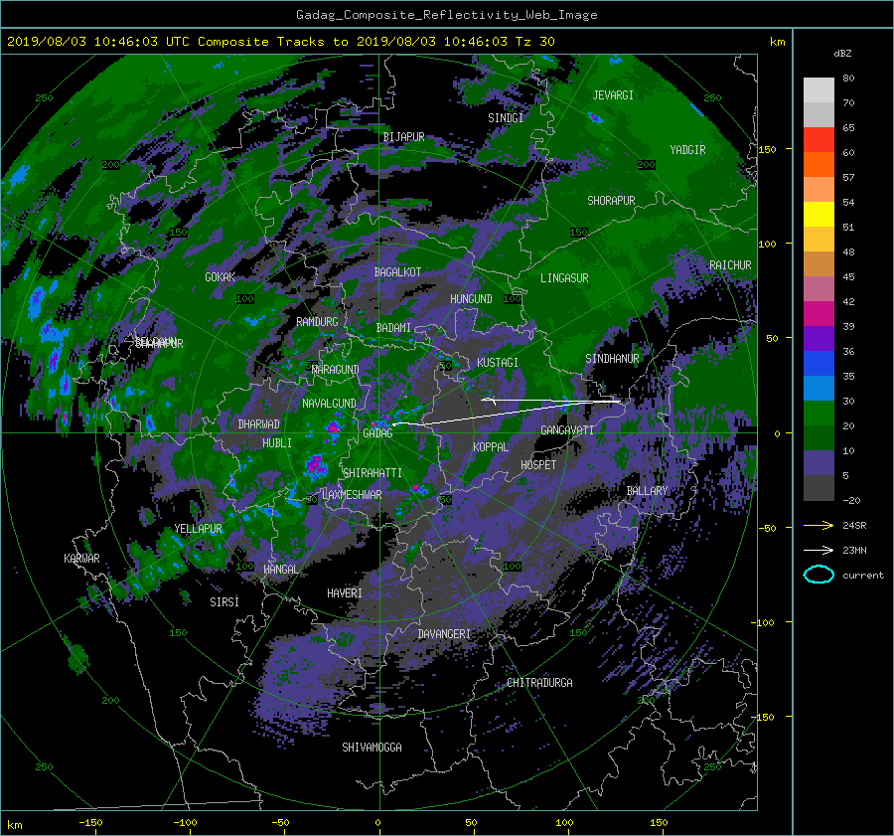
Task: Click the SINDGI city label
Action: coord(506,117)
